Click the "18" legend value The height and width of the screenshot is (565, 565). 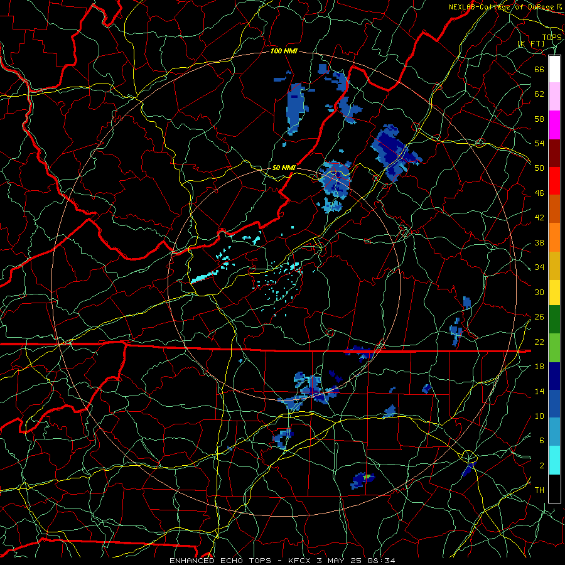coord(539,367)
